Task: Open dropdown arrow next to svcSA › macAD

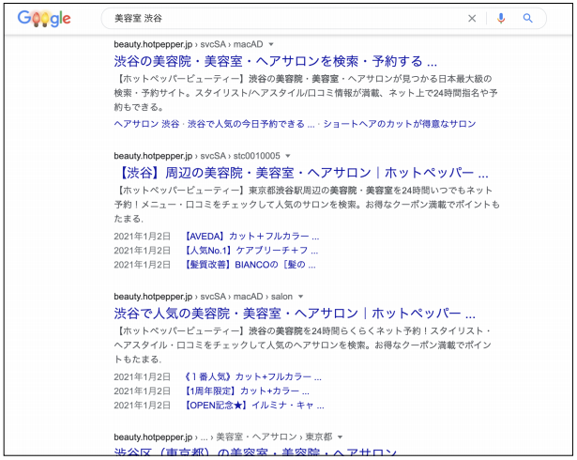Action: click(x=271, y=44)
